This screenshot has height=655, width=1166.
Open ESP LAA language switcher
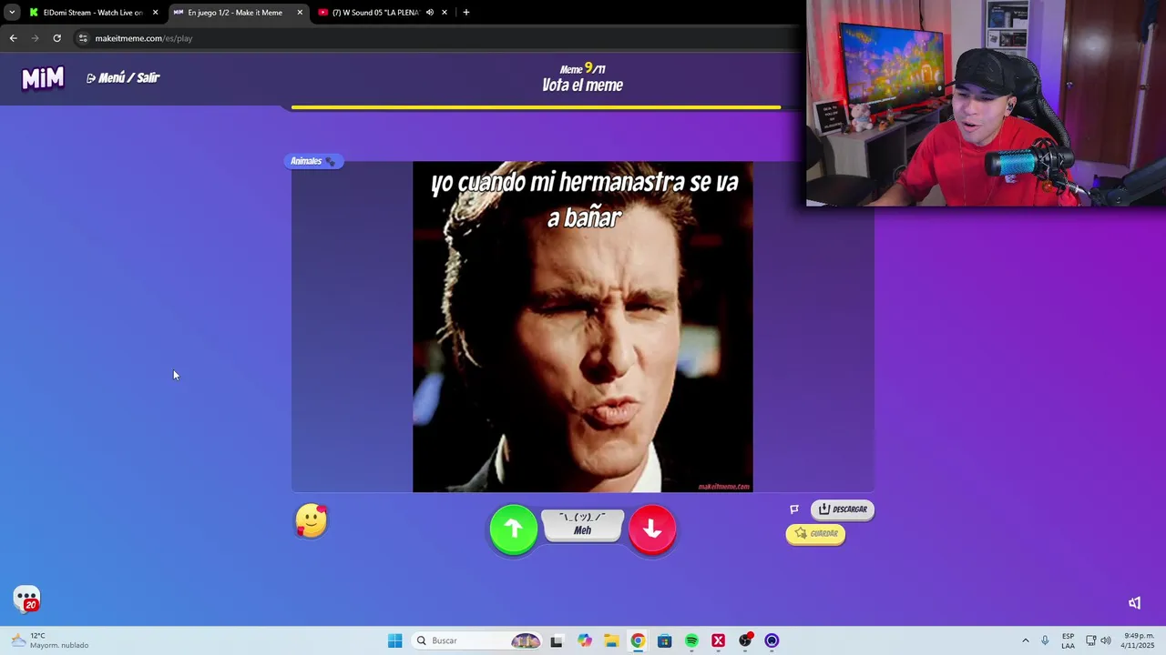pos(1068,640)
